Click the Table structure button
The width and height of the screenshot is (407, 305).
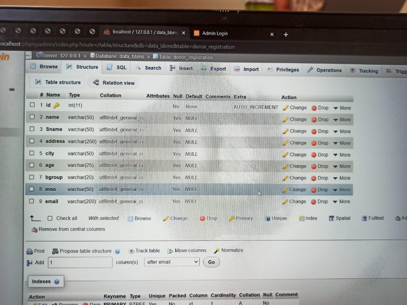58,82
